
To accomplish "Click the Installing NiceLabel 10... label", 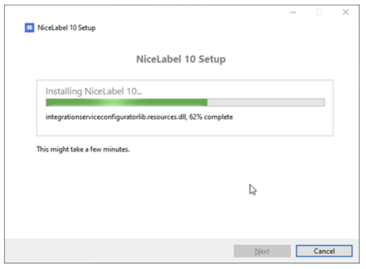I will pyautogui.click(x=94, y=92).
